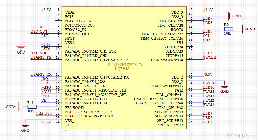Select the LED5 net label

[208, 31]
